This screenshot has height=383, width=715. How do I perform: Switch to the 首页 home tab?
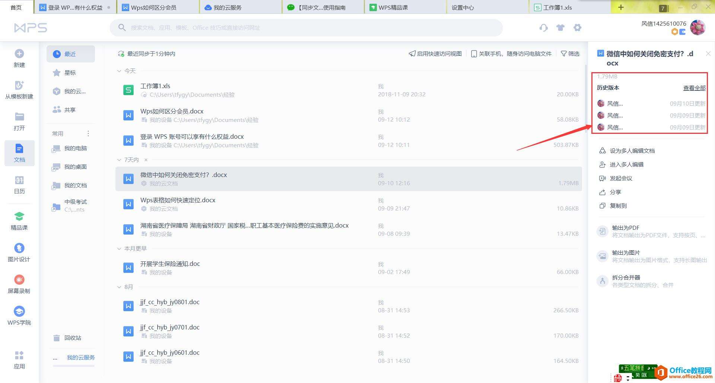(16, 7)
